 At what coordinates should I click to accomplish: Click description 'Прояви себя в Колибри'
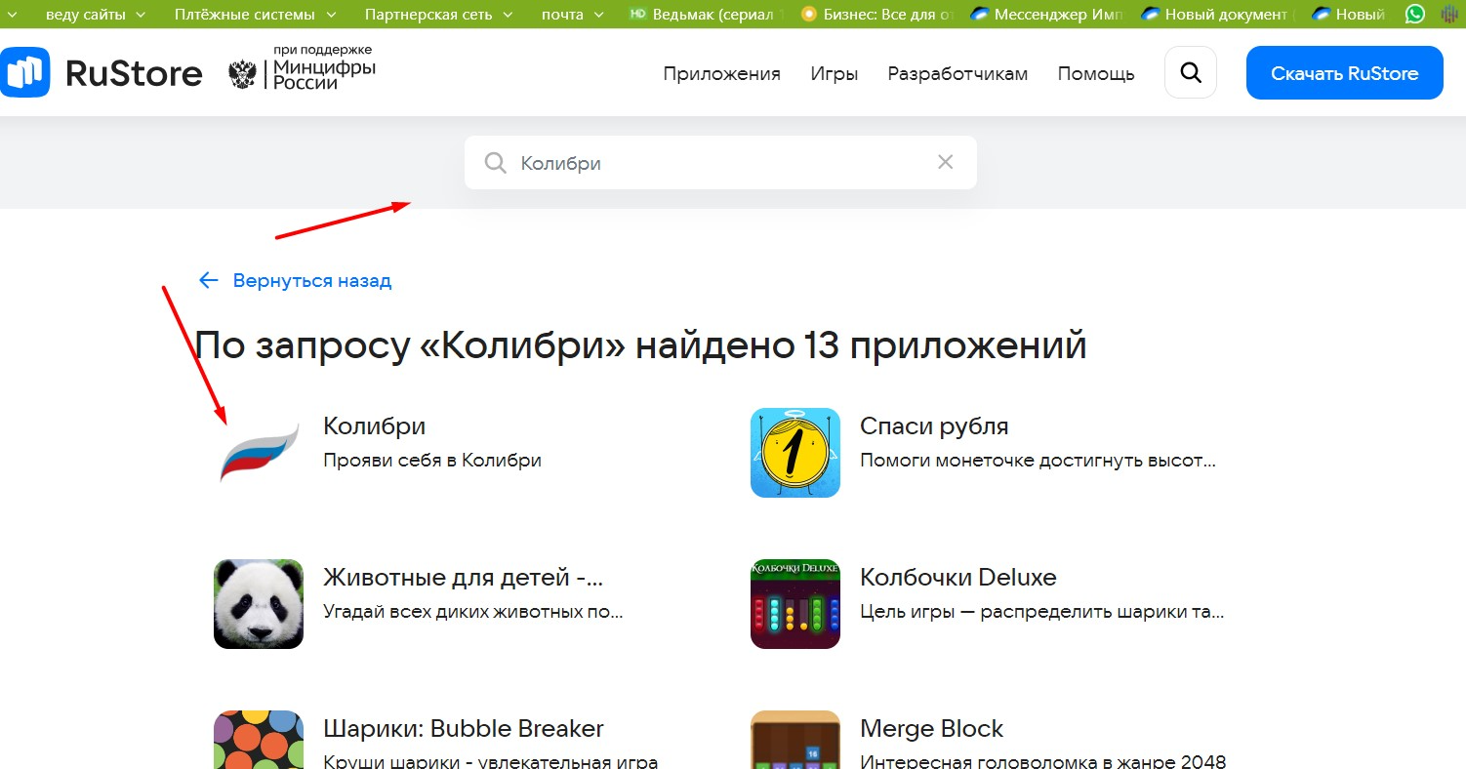(432, 460)
